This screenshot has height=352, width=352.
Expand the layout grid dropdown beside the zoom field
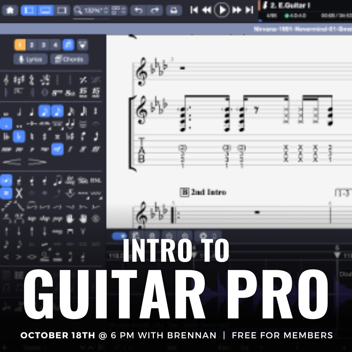point(118,10)
